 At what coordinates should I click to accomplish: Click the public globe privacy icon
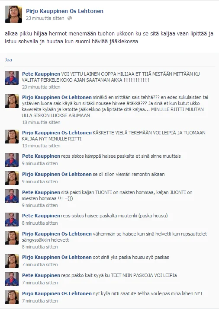[69, 18]
